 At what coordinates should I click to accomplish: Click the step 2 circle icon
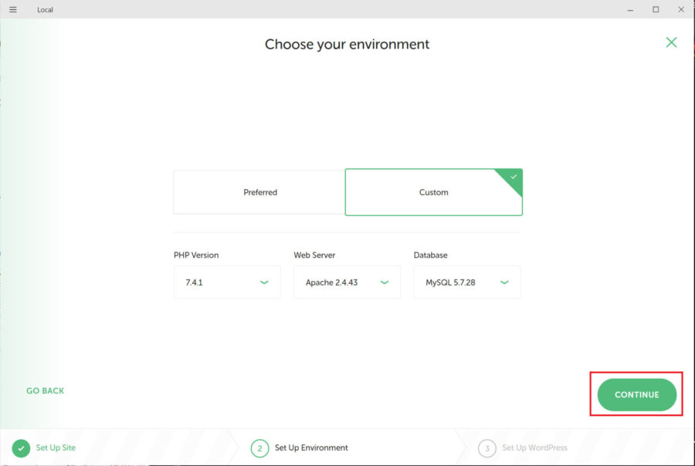[x=259, y=448]
